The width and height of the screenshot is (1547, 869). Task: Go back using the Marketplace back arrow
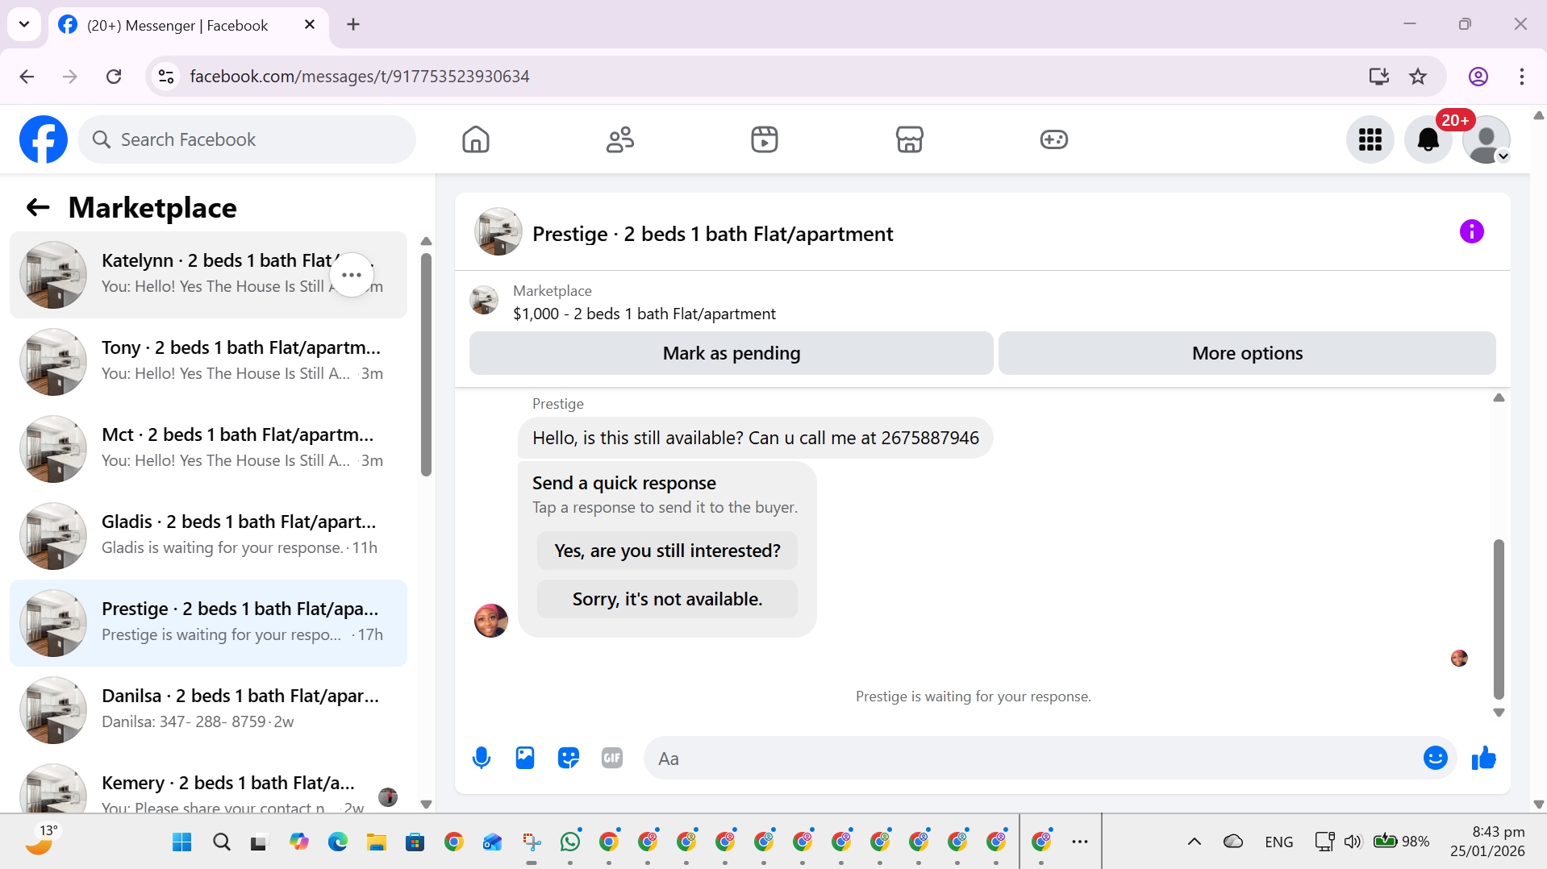coord(38,208)
